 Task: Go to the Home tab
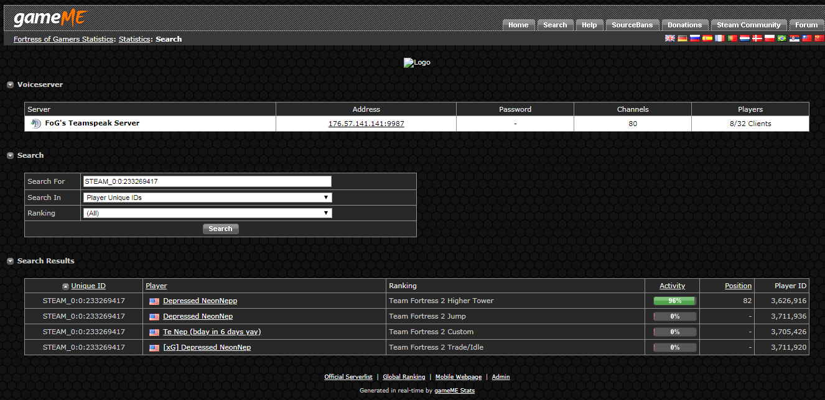(x=518, y=25)
